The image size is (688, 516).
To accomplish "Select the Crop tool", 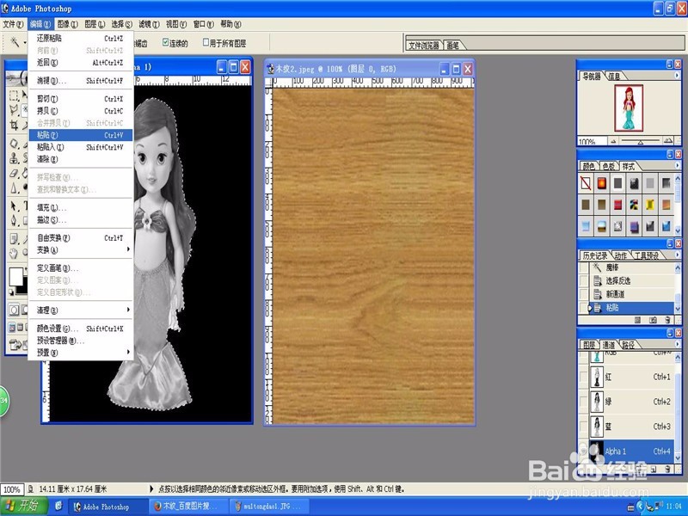I will click(14, 125).
